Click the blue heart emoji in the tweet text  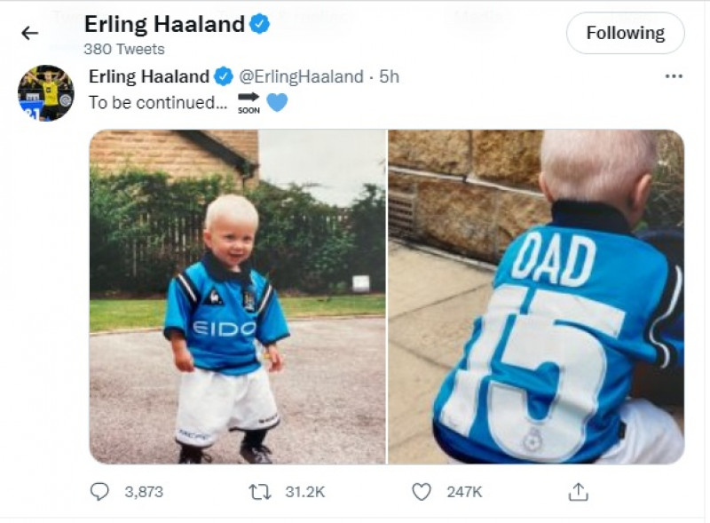click(x=277, y=102)
